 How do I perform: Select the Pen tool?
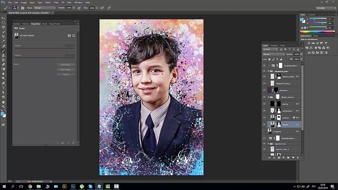click(x=3, y=83)
